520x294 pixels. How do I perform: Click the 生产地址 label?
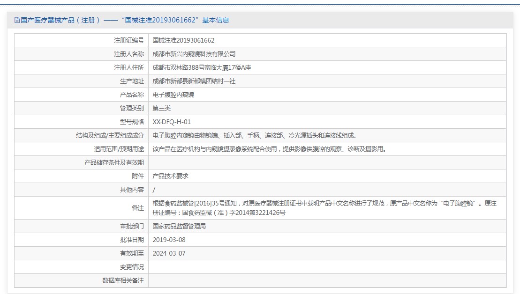(x=132, y=81)
